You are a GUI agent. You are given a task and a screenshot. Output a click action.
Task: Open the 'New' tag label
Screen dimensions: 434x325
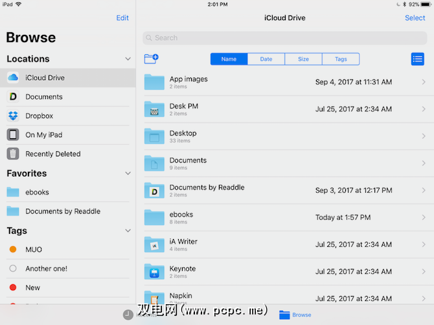coord(32,288)
